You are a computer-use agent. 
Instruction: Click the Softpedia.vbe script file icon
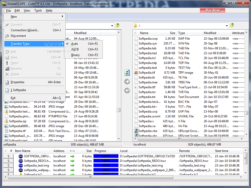pyautogui.click(x=136, y=131)
